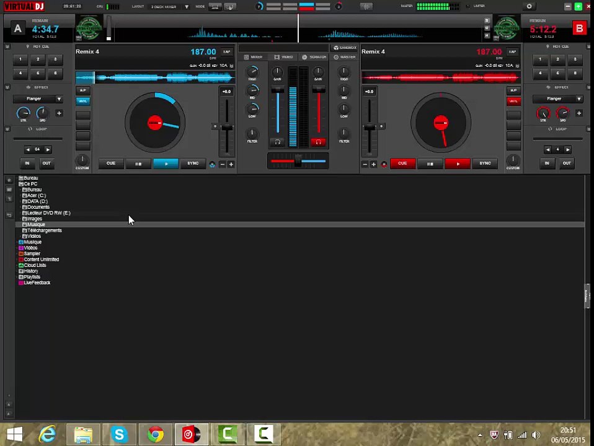Trigger hot cue 1 on deck A
The image size is (594, 446).
20,59
